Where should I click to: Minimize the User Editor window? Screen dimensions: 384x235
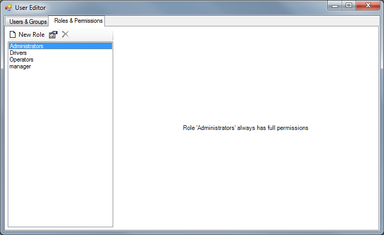(x=336, y=6)
